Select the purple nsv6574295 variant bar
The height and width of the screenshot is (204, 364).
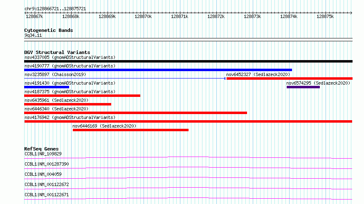[303, 87]
